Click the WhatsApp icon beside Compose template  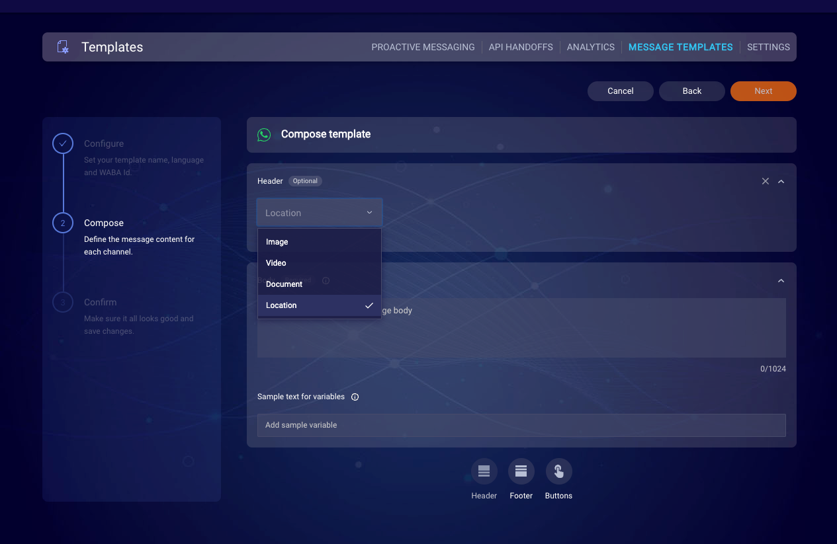[x=264, y=134]
